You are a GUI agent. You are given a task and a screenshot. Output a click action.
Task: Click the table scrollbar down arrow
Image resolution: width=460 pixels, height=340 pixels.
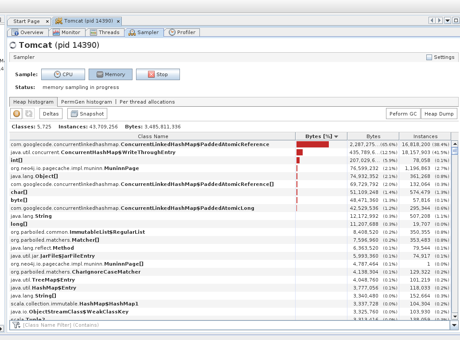click(x=455, y=316)
